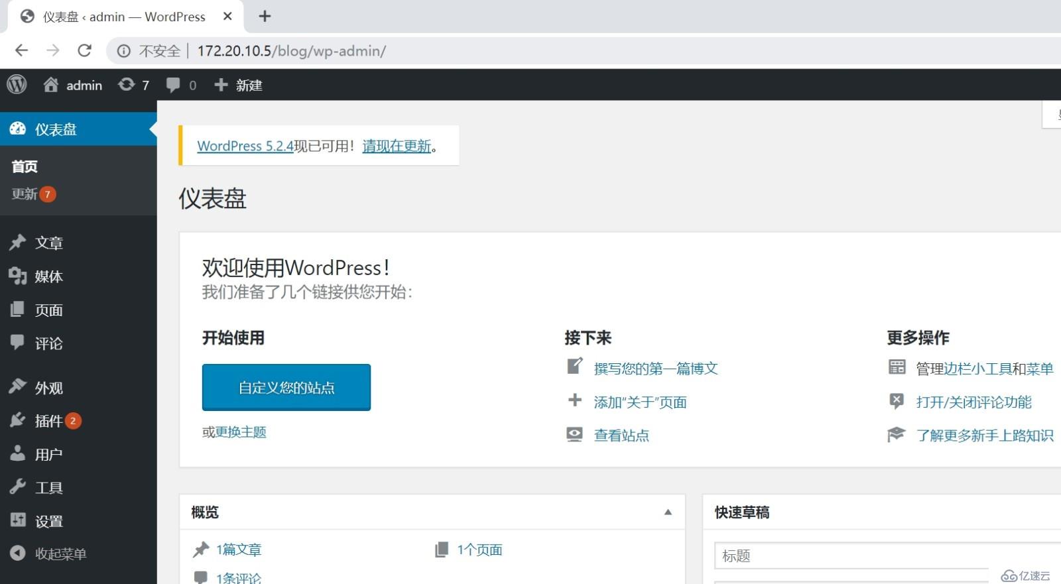This screenshot has height=584, width=1061.
Task: Click the 外观 paintbrush icon in sidebar
Action: pyautogui.click(x=18, y=386)
